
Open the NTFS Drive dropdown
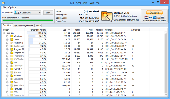pos(40,13)
